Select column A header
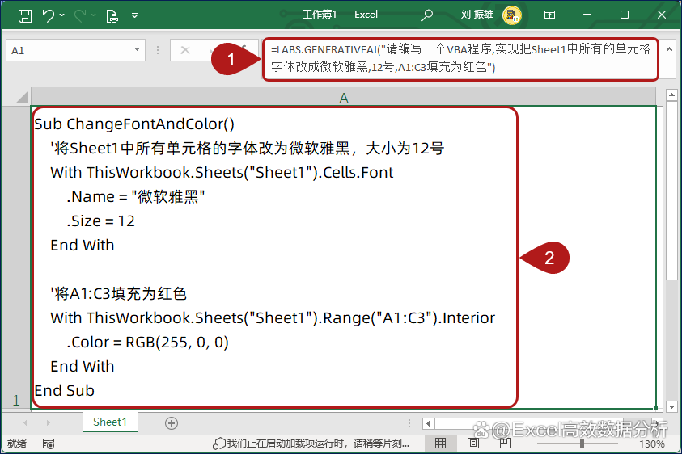 tap(344, 98)
